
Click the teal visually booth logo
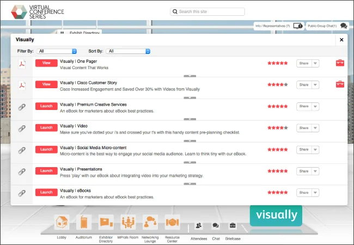[x=276, y=216]
